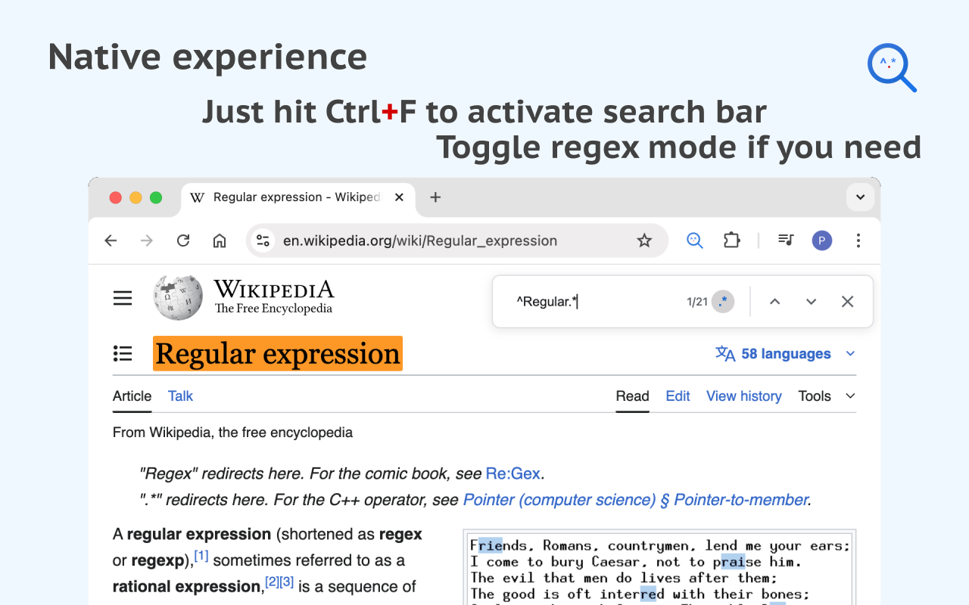Jump to the previous search match
The image size is (969, 605).
coord(774,301)
